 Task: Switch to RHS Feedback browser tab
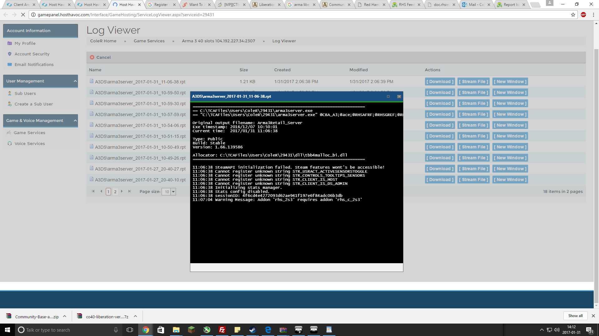406,5
